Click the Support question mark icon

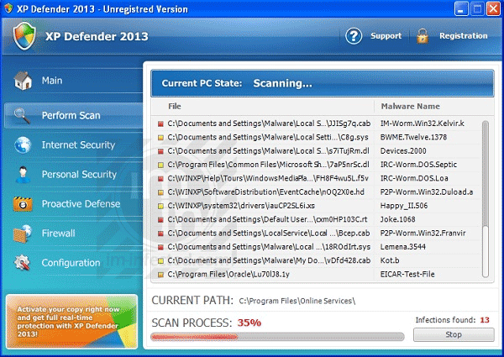pos(354,36)
